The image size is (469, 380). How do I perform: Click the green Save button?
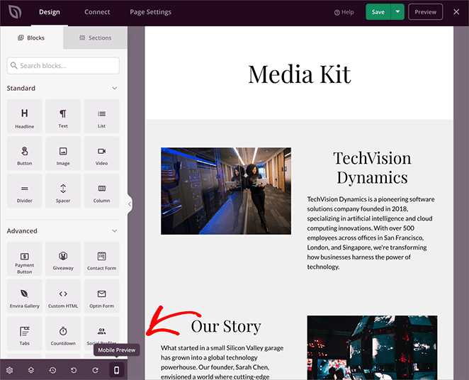[378, 12]
